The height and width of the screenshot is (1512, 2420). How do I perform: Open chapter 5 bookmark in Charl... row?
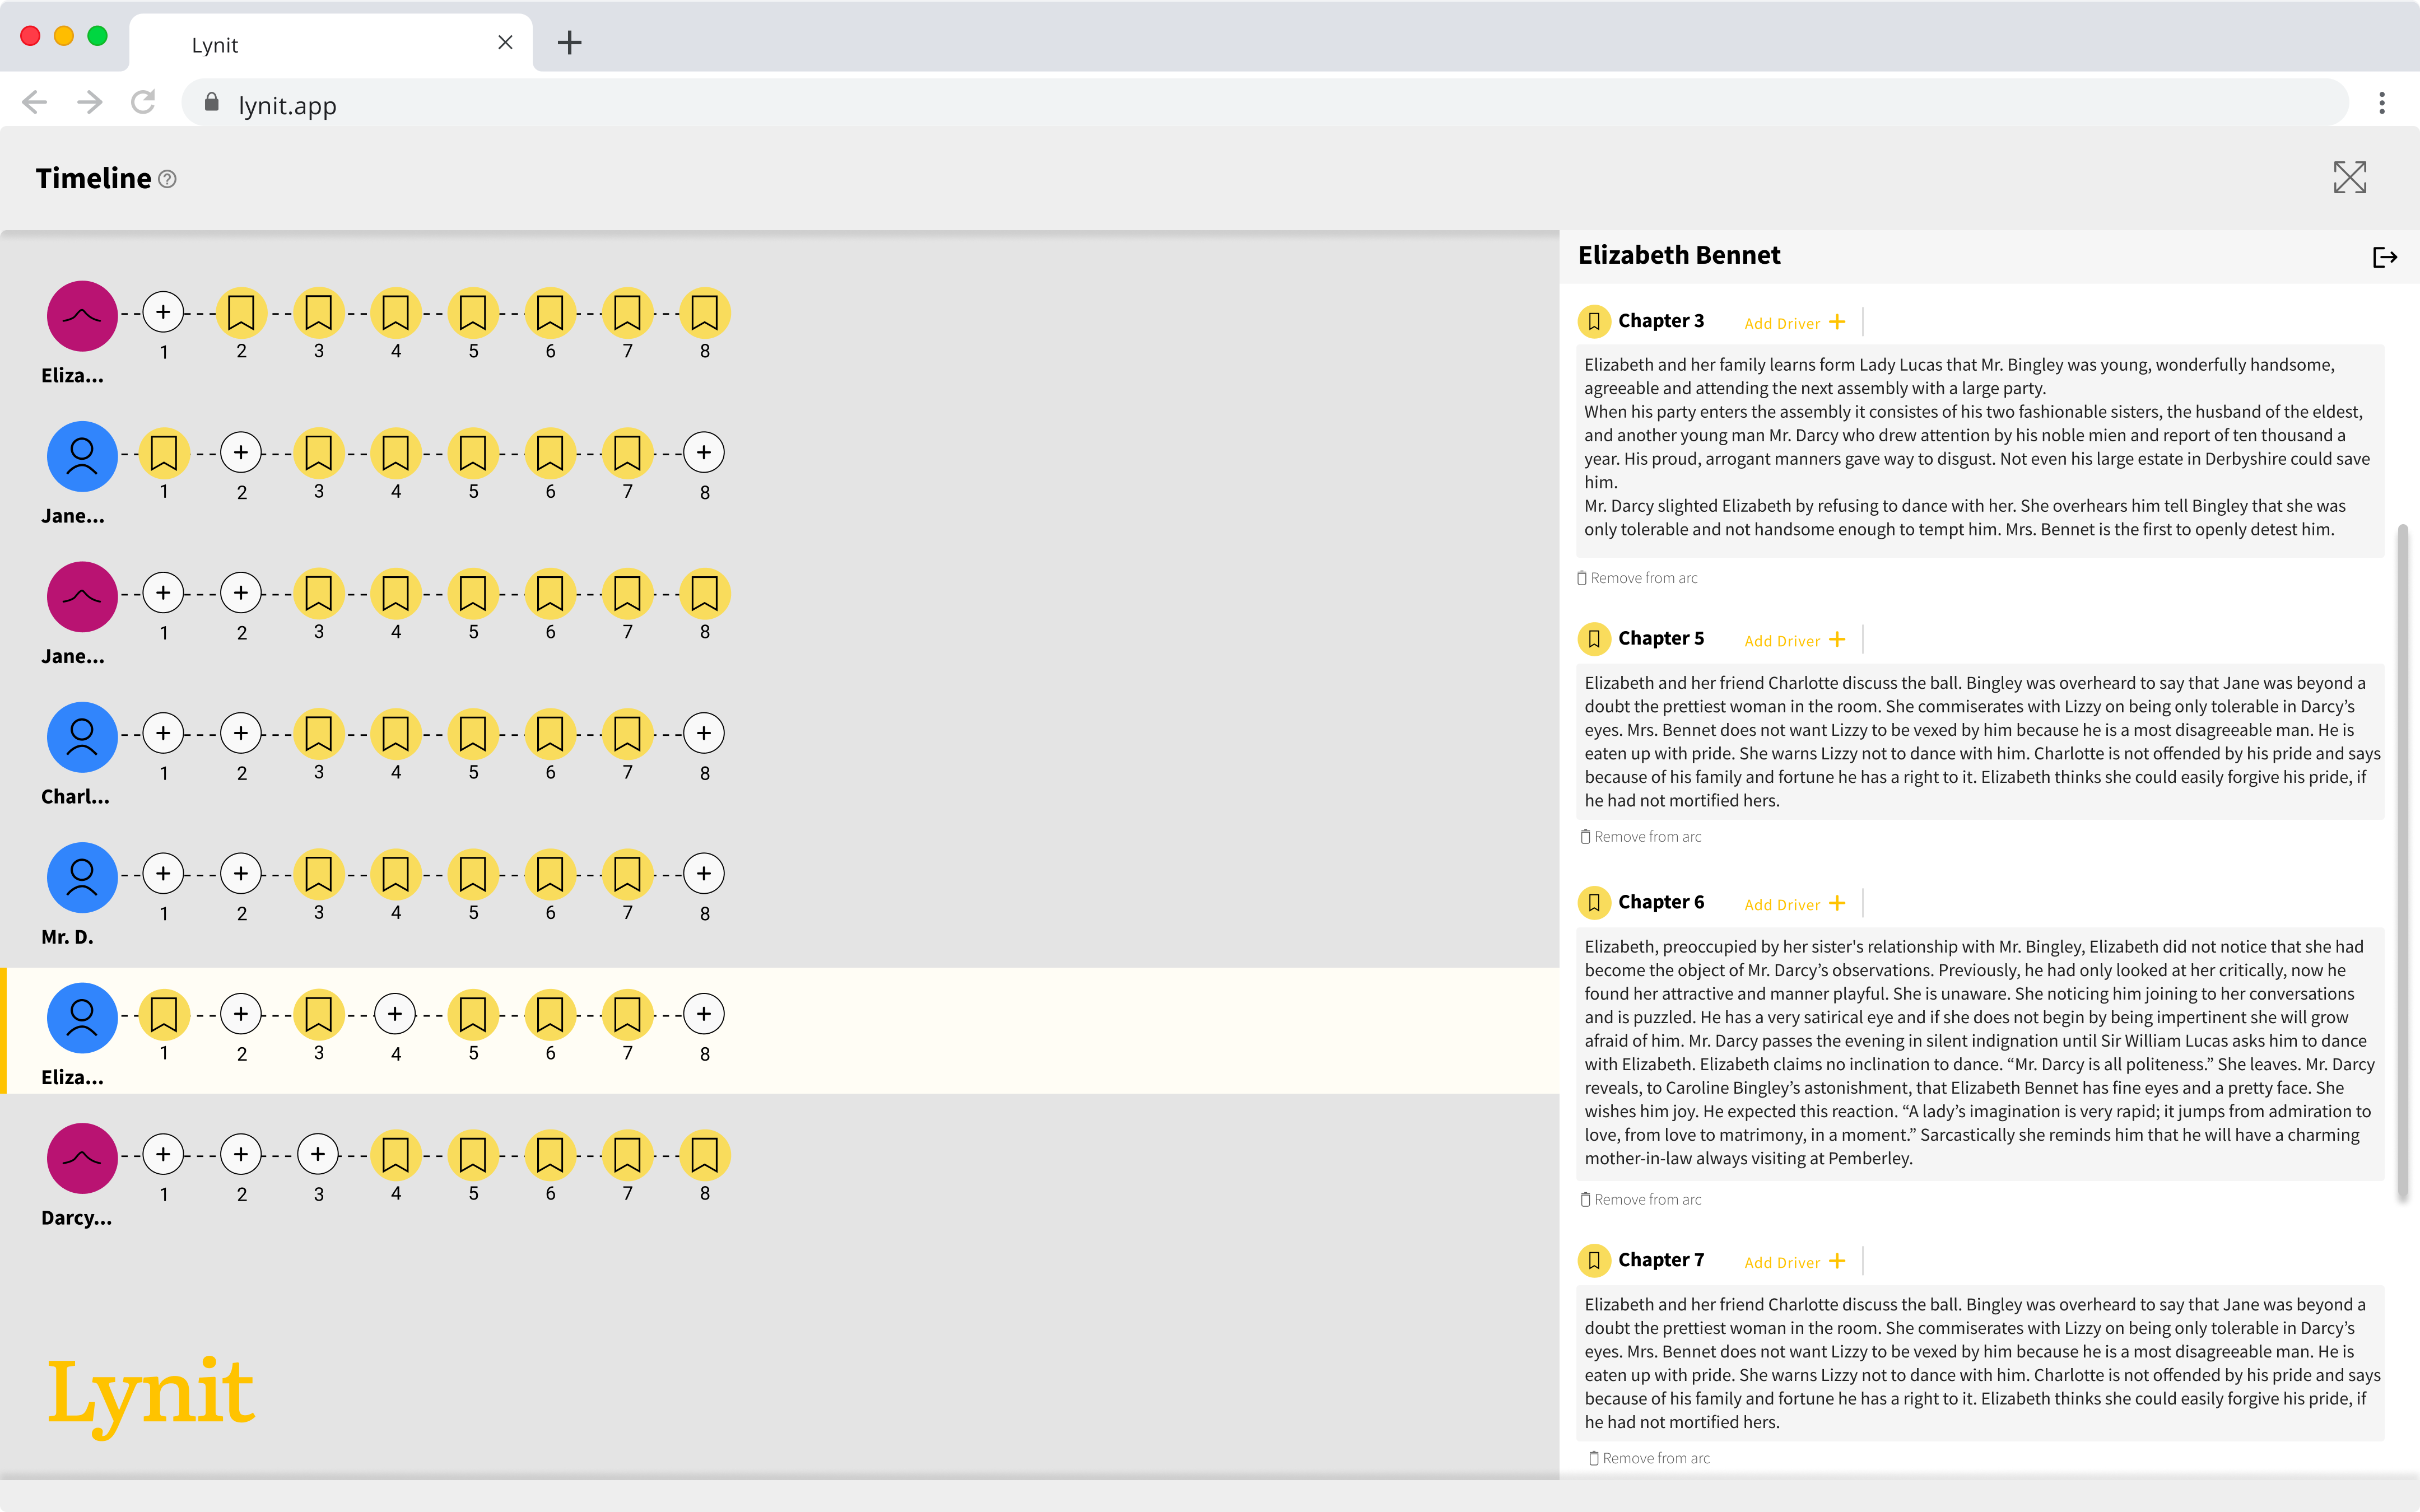click(x=473, y=733)
